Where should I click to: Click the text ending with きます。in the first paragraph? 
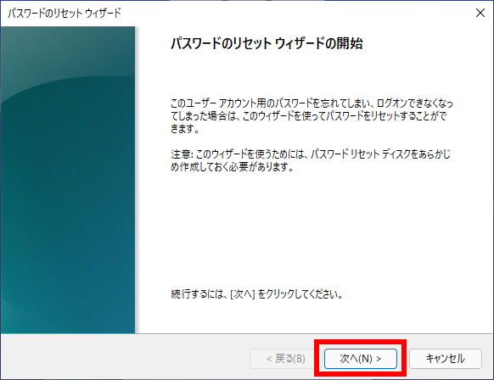coord(185,129)
